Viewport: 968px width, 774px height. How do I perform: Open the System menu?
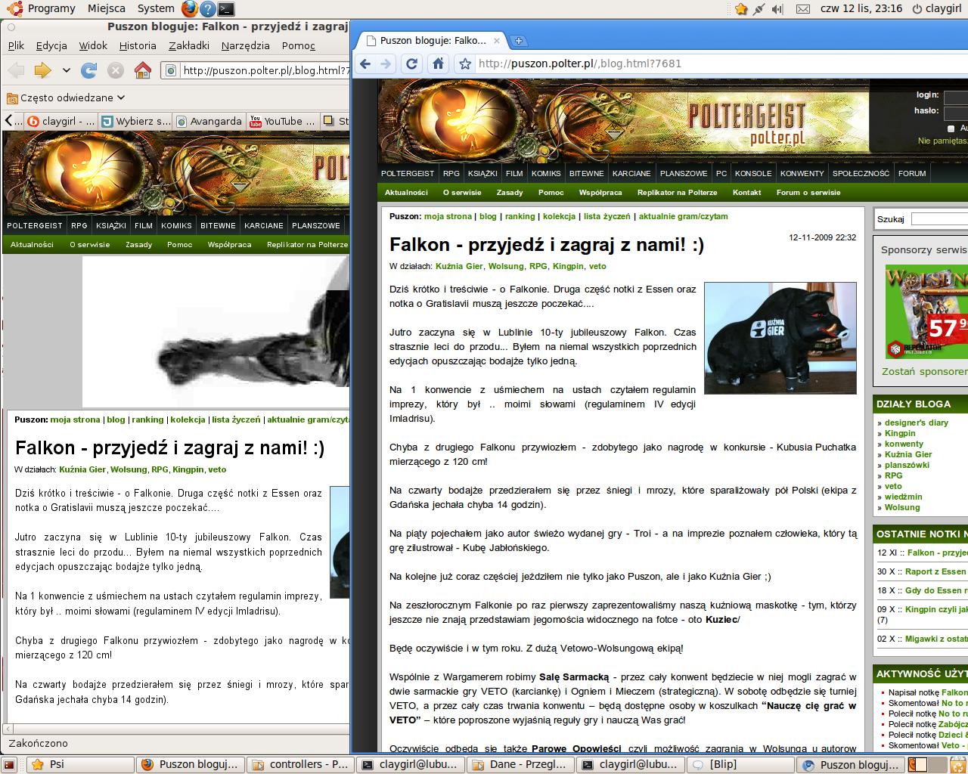point(156,8)
